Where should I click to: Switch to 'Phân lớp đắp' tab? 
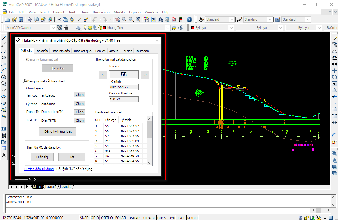point(60,51)
